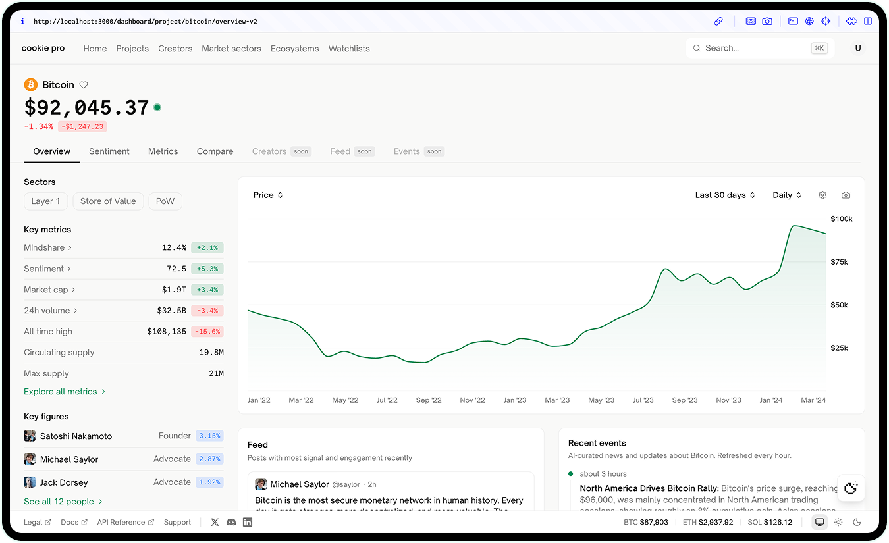Switch to the Overview tab

tap(51, 151)
